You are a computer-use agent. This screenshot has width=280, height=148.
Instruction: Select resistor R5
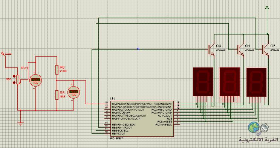pos(57,95)
